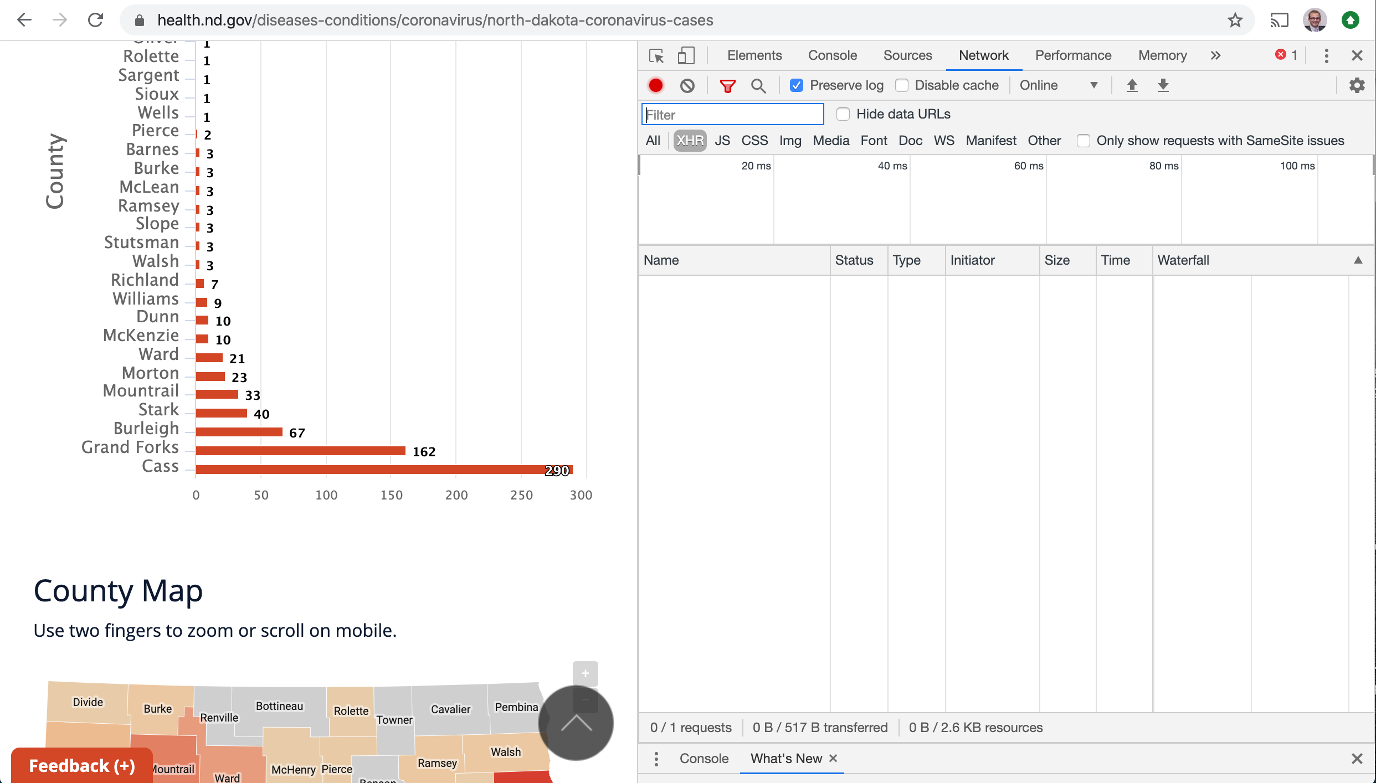Toggle the red filter funnel icon
This screenshot has width=1376, height=783.
[727, 85]
